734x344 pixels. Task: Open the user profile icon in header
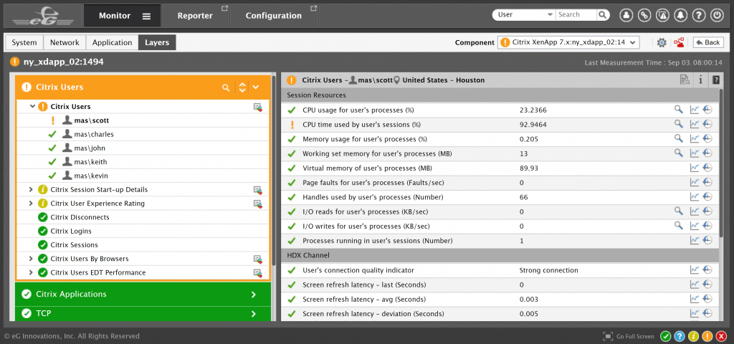[626, 15]
